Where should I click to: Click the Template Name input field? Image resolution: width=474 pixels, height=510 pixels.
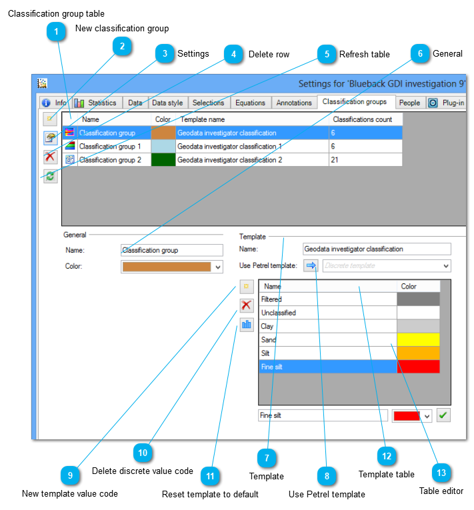(377, 249)
